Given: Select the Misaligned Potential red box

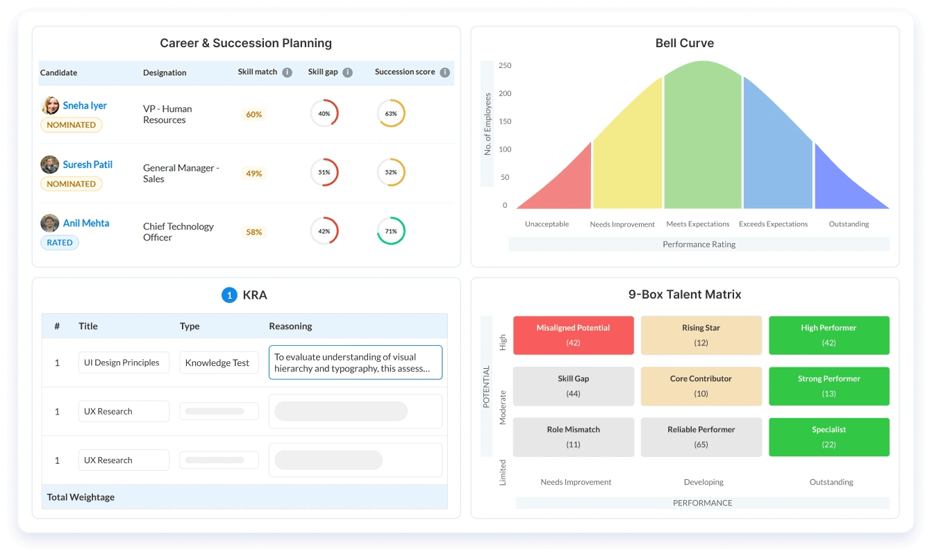Looking at the screenshot, I should (x=574, y=335).
